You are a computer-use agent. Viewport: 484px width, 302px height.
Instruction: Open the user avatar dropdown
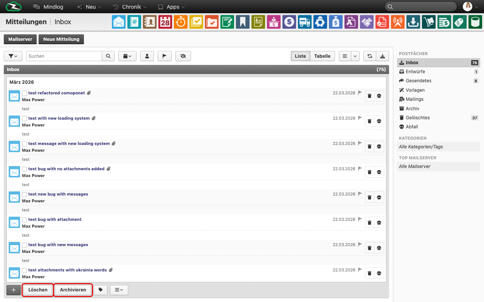(x=471, y=7)
